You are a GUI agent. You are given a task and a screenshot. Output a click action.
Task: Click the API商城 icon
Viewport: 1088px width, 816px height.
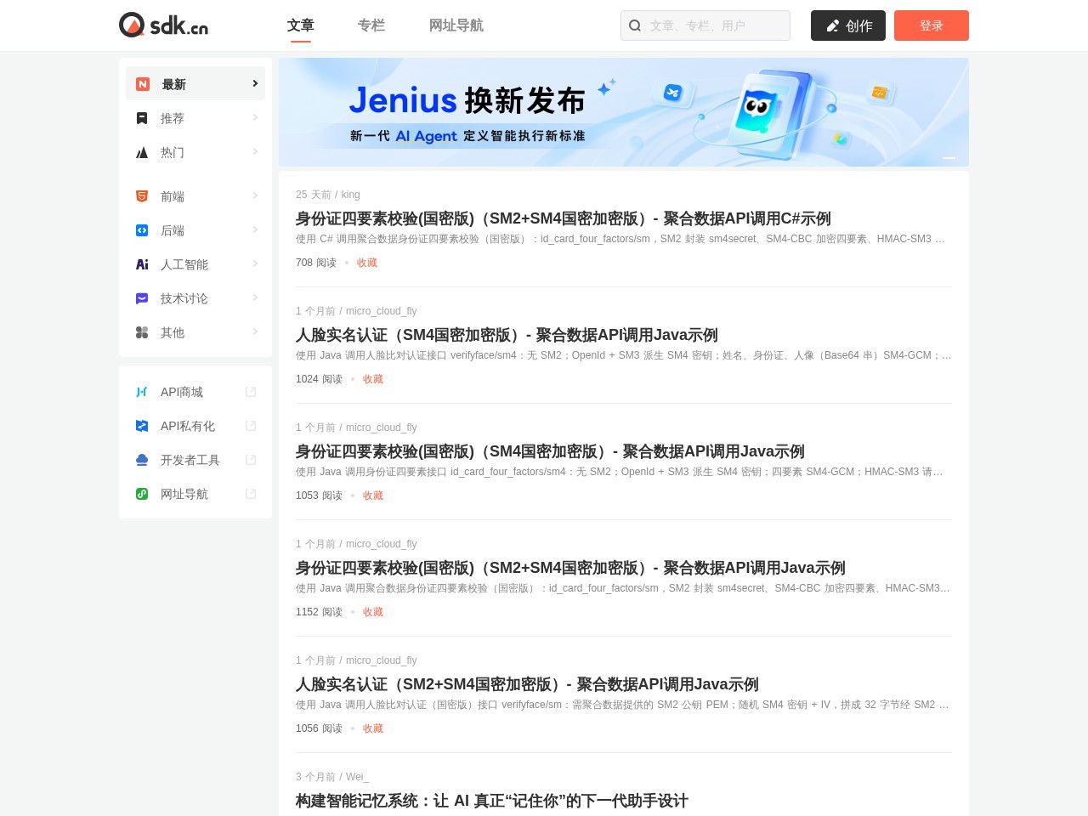tap(142, 392)
